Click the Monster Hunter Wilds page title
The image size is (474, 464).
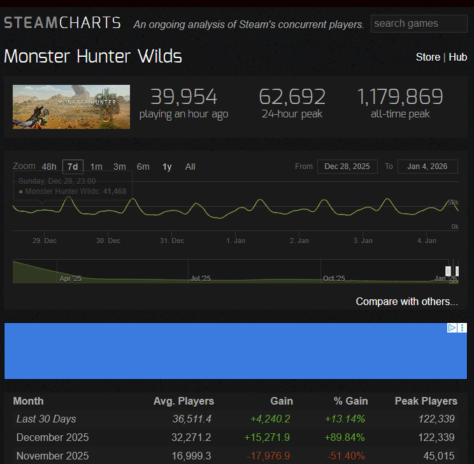coord(93,56)
